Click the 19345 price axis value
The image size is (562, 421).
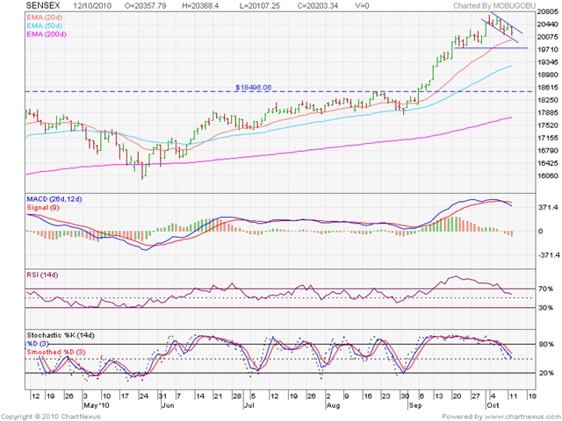[x=547, y=62]
